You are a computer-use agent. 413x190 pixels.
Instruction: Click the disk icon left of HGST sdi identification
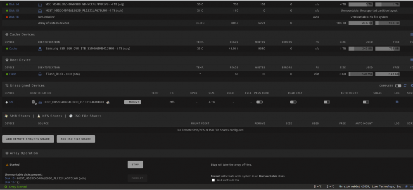click(40, 102)
